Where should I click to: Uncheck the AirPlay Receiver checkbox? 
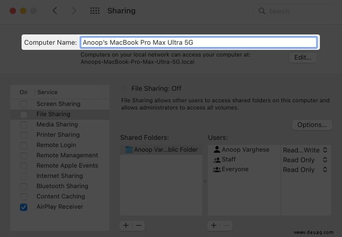click(24, 207)
